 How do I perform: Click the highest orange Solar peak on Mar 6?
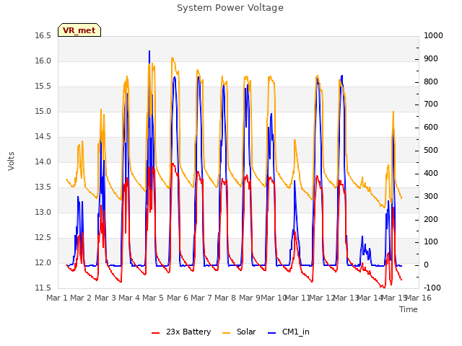(173, 58)
